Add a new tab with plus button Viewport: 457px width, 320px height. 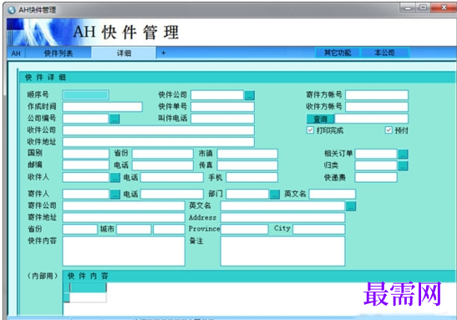coord(164,53)
